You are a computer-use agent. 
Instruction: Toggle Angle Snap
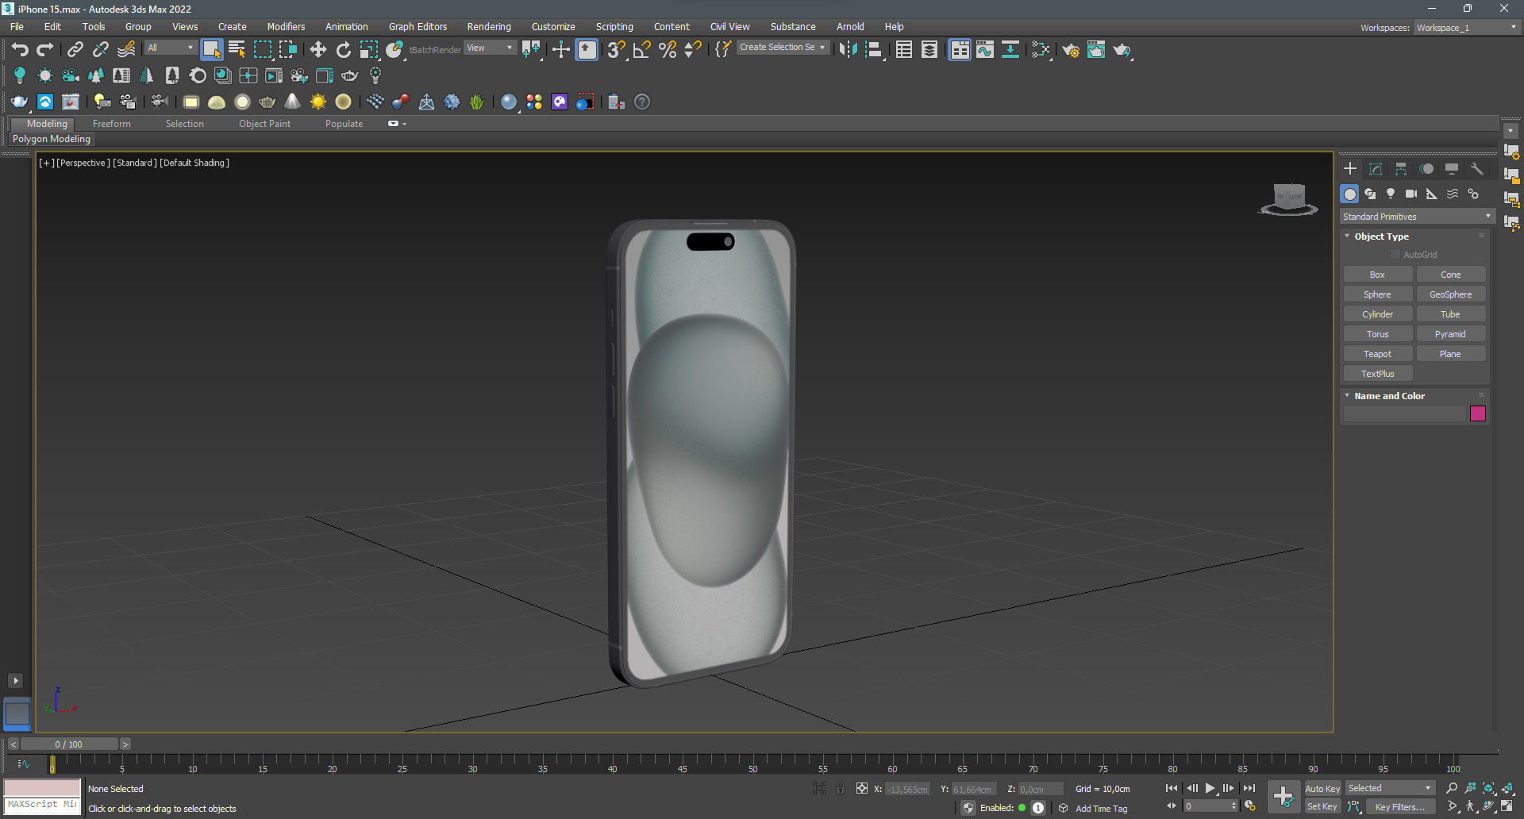click(x=641, y=50)
